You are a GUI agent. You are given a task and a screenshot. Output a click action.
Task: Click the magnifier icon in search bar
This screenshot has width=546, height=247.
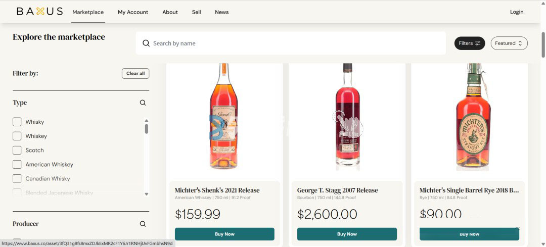tap(146, 43)
